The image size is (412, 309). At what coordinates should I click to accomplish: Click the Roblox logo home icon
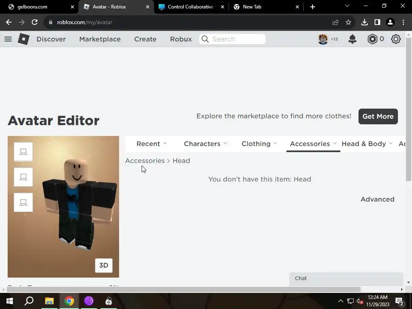tap(23, 39)
